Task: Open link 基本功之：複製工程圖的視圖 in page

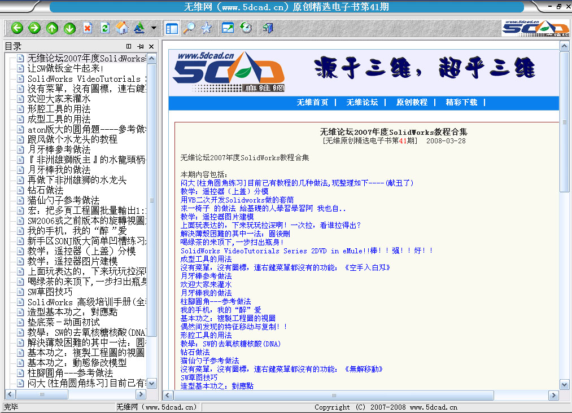Action: [228, 318]
